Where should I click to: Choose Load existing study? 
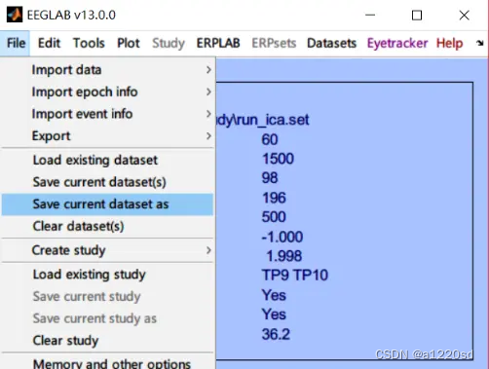107,275
